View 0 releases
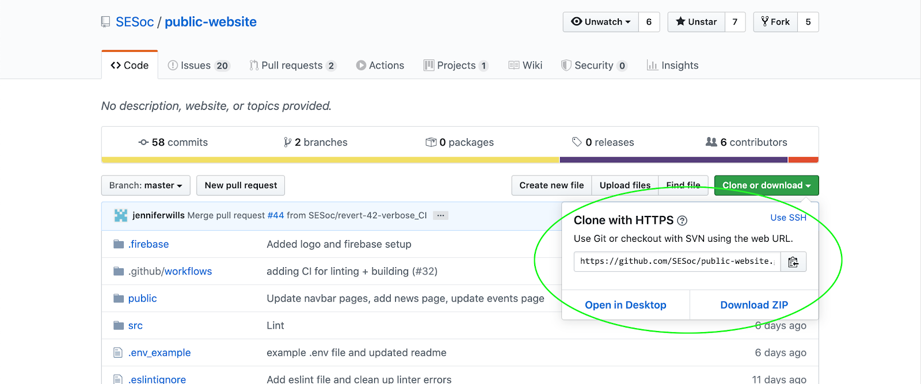Screen dimensions: 921x384 pyautogui.click(x=603, y=142)
